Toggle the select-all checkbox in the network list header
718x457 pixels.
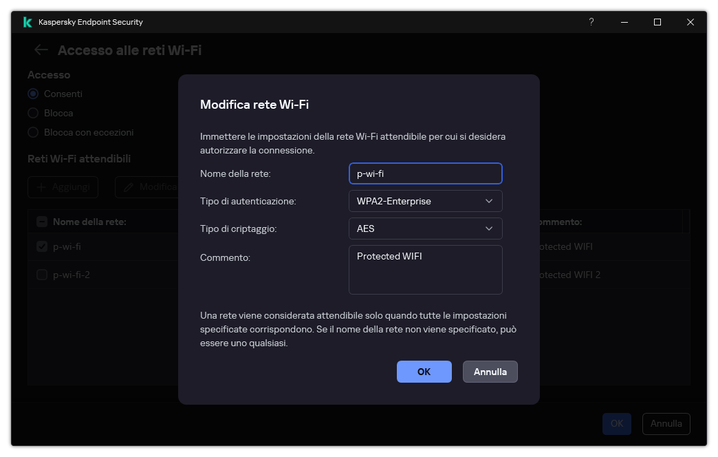[x=41, y=221]
